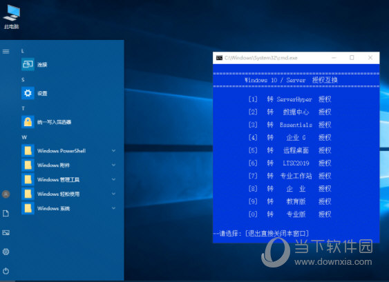
Task: Click option [8] 企业 授权 line
Action: tap(290, 189)
